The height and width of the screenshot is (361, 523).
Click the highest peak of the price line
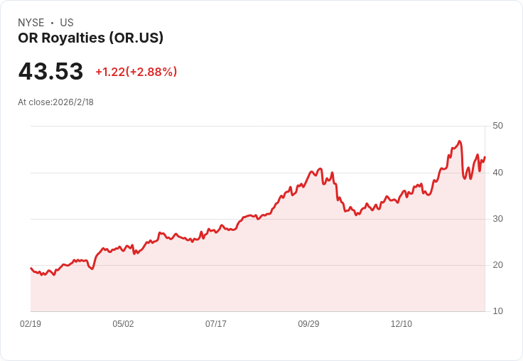click(460, 141)
